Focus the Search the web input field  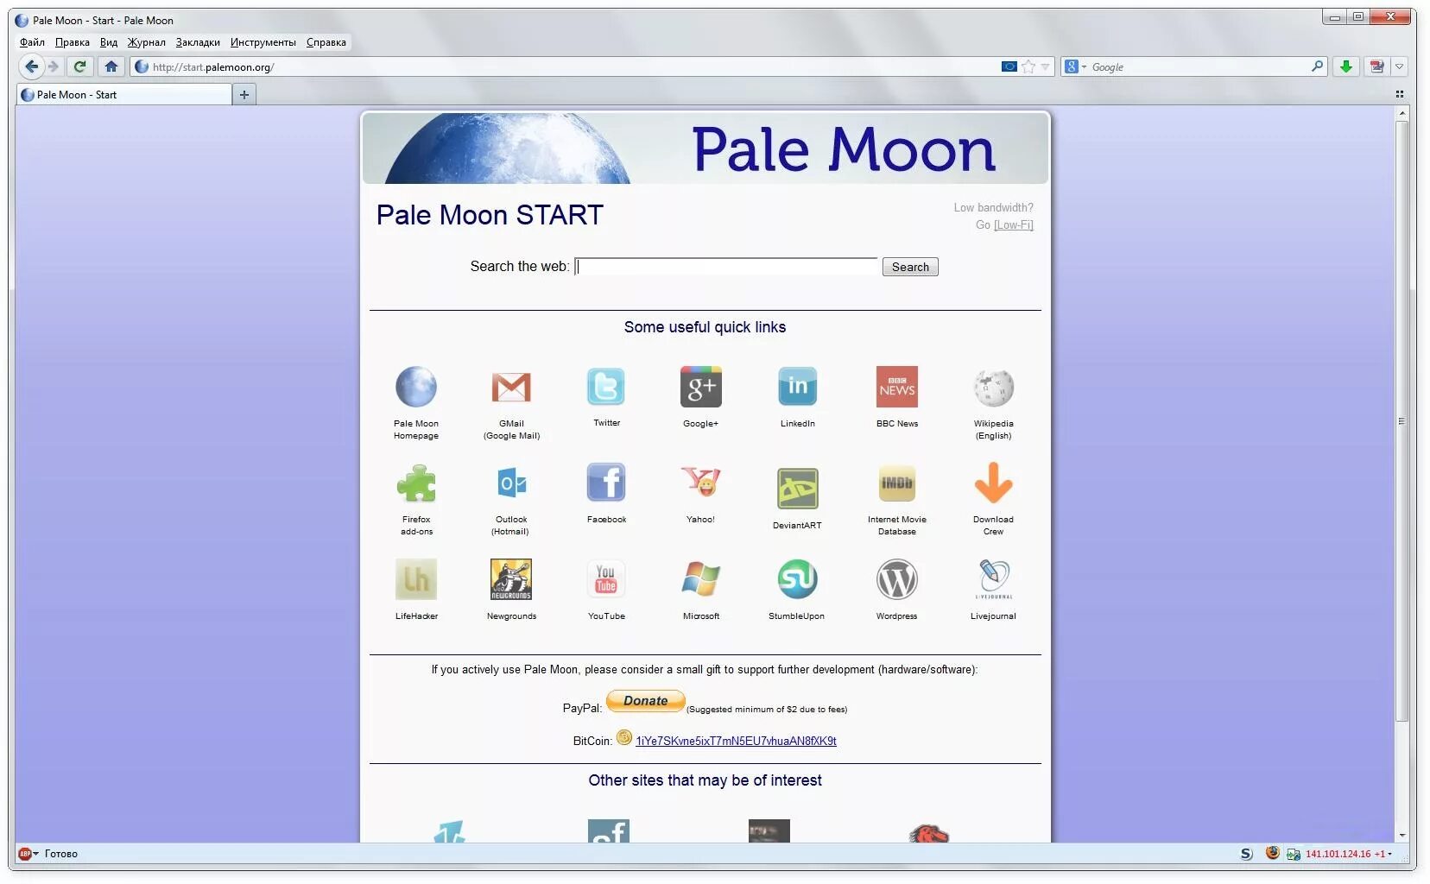tap(726, 267)
